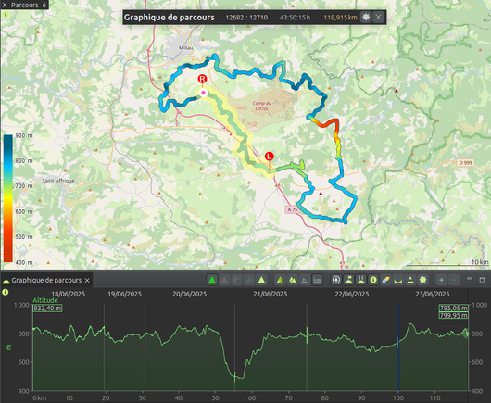Viewport: 491px width, 403px height.
Task: Toggle the tour info tooltip icon
Action: (373, 280)
